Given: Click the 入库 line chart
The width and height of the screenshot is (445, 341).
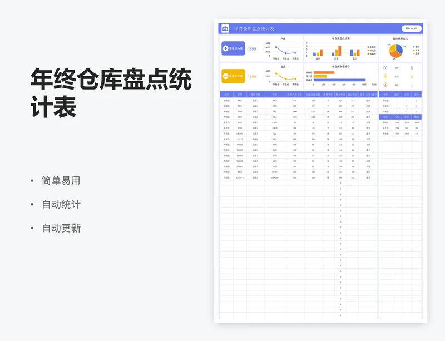Looking at the screenshot, I should (283, 49).
